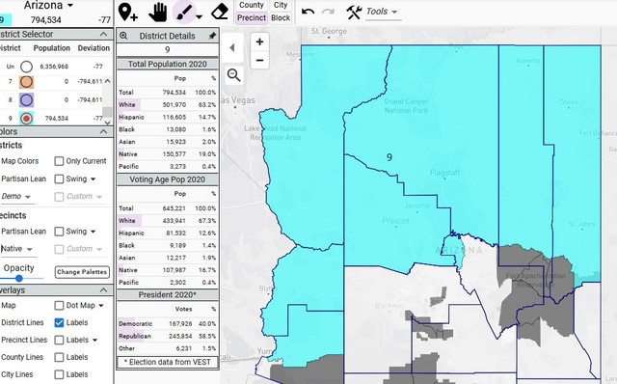
Task: Toggle the Only Current checkbox
Action: point(59,161)
